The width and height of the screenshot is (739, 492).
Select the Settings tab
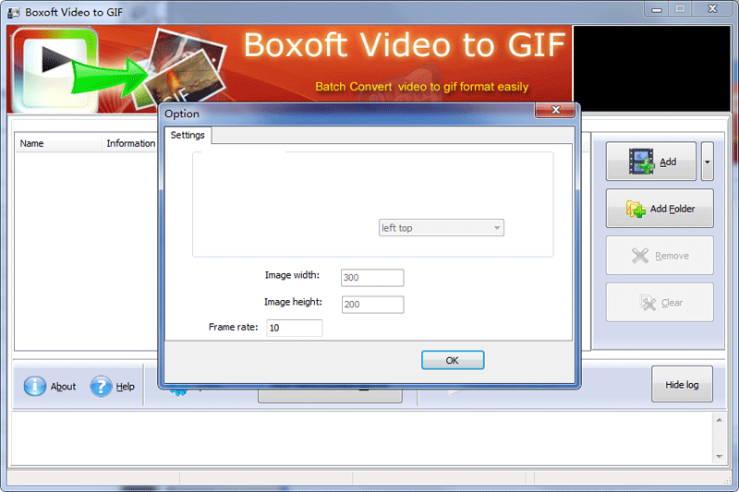pyautogui.click(x=188, y=135)
